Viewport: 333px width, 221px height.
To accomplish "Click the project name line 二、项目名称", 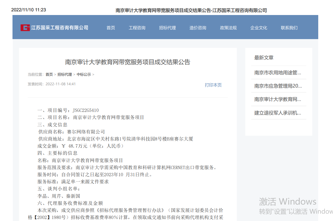I will click(x=91, y=117).
